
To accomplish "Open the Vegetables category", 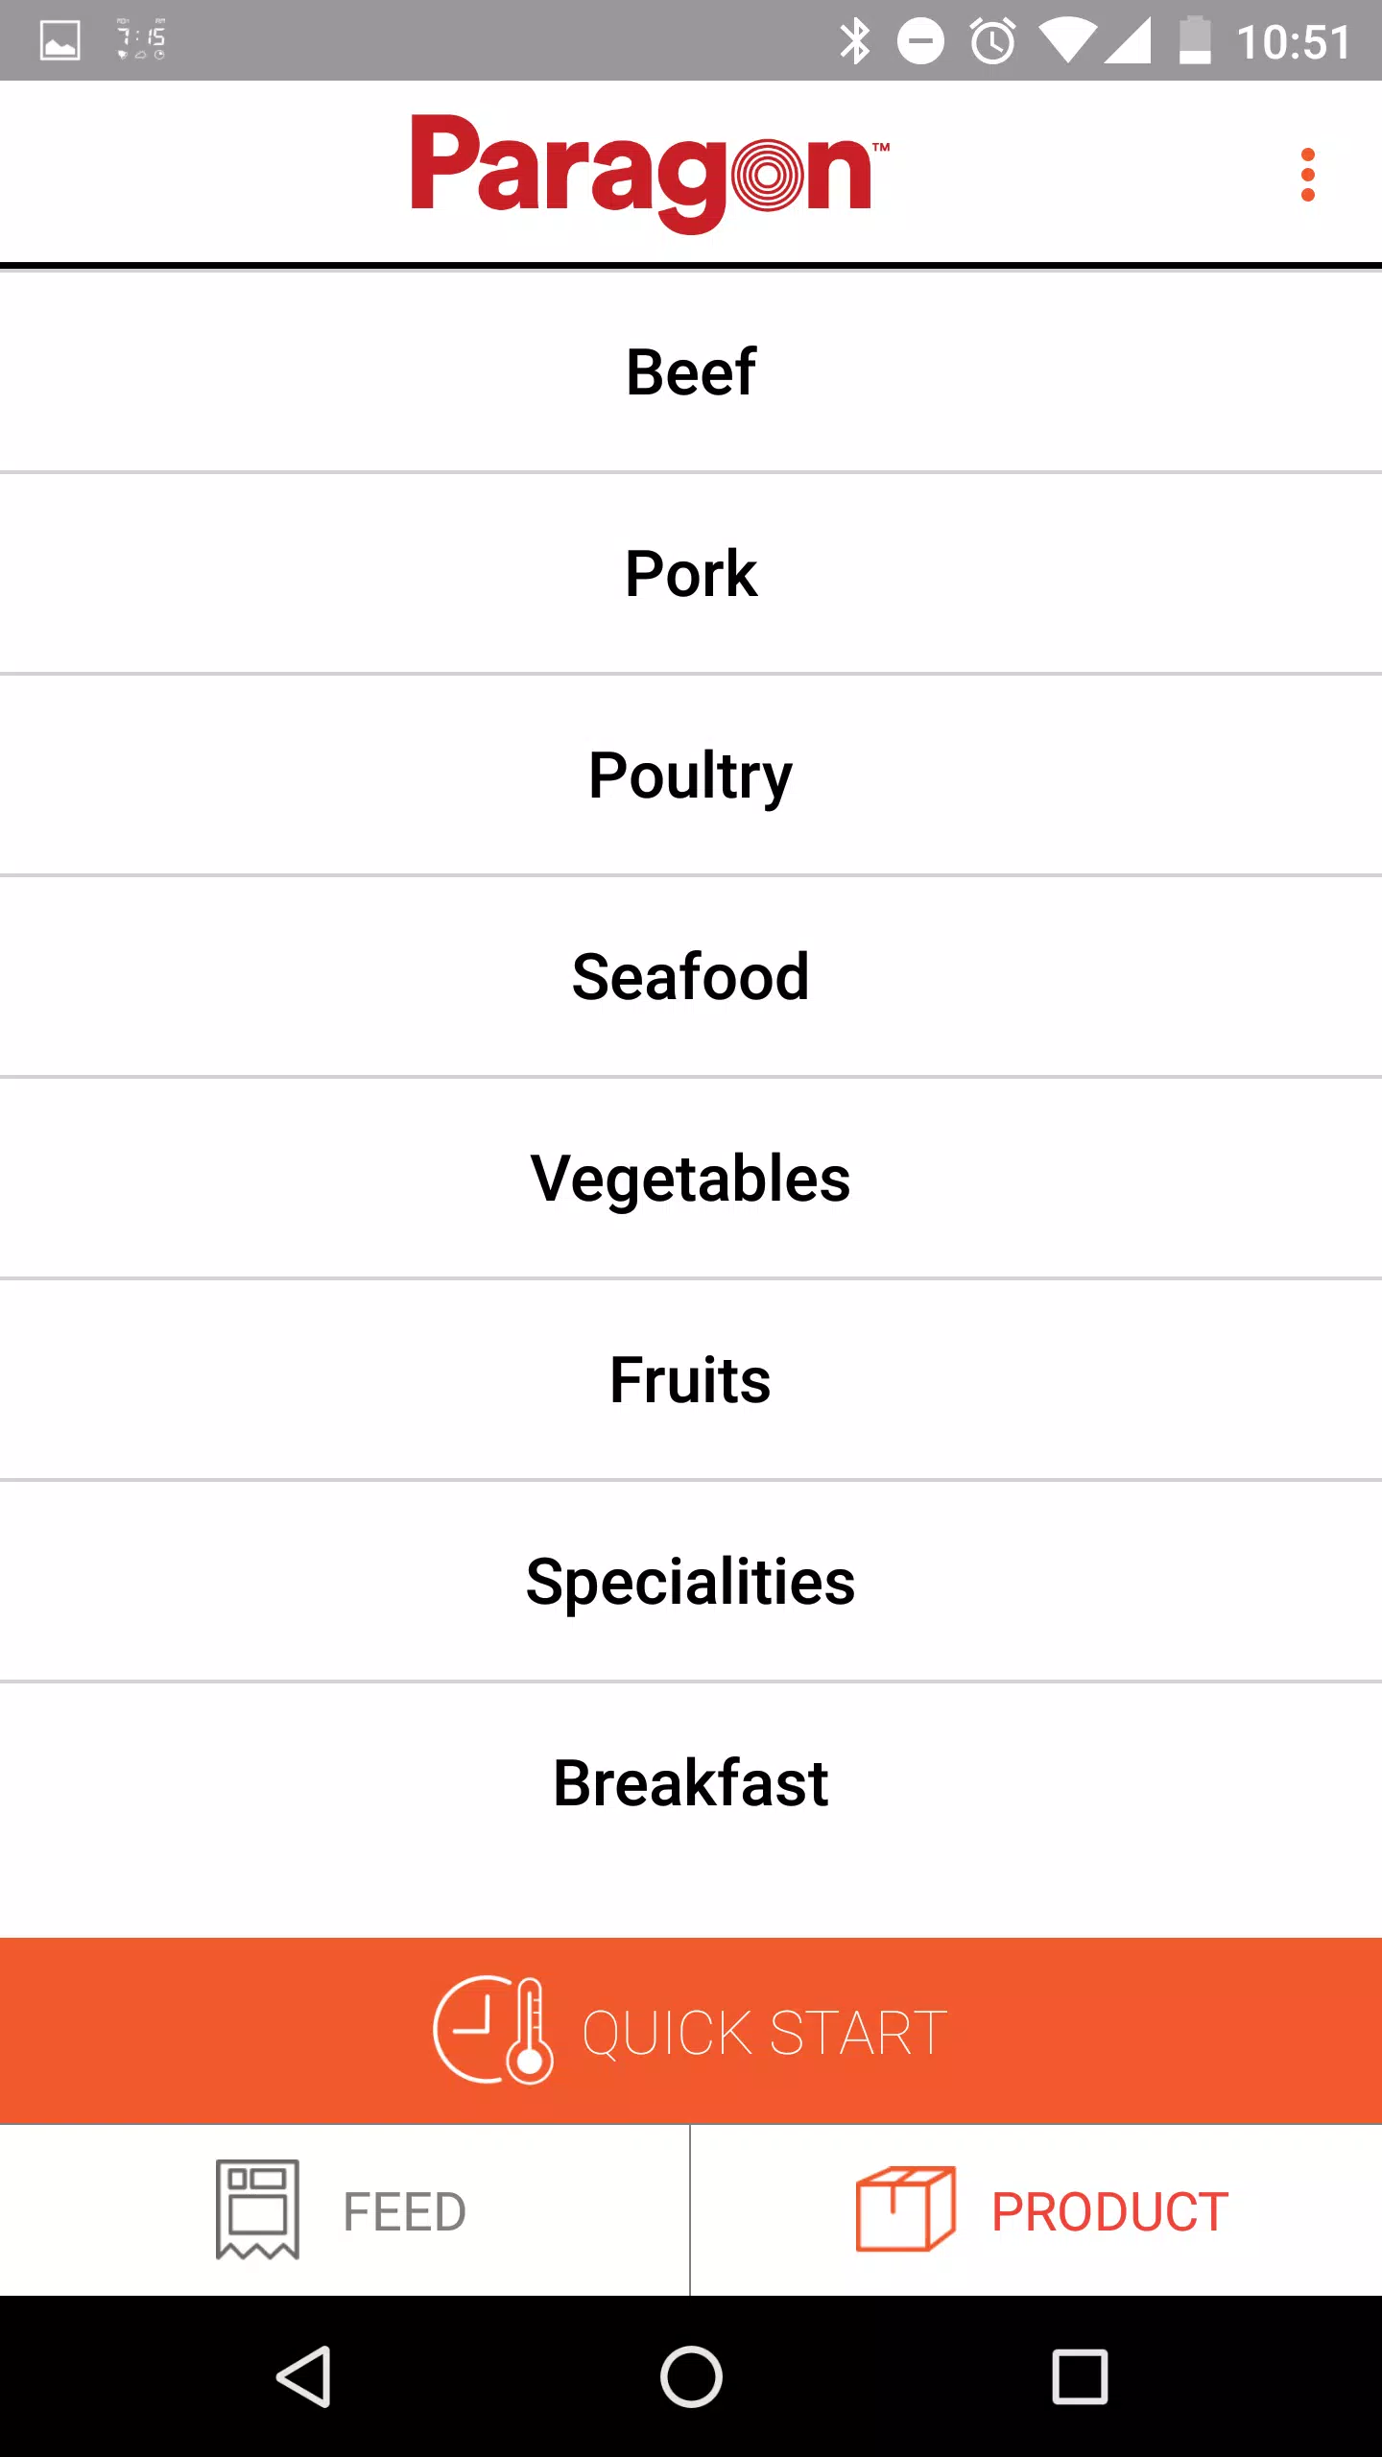I will coord(691,1179).
